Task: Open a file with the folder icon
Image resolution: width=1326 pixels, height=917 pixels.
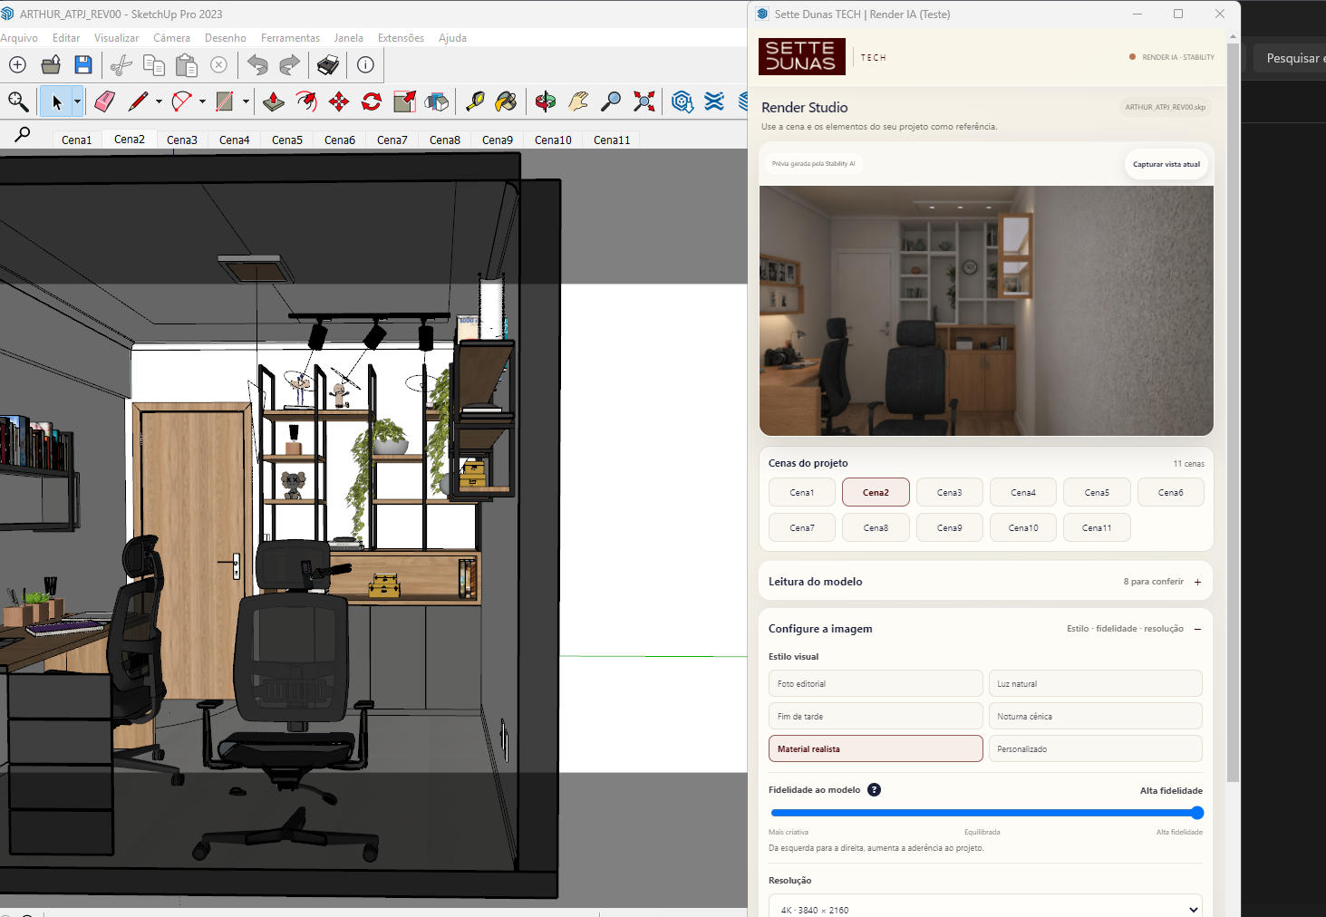Action: click(51, 65)
